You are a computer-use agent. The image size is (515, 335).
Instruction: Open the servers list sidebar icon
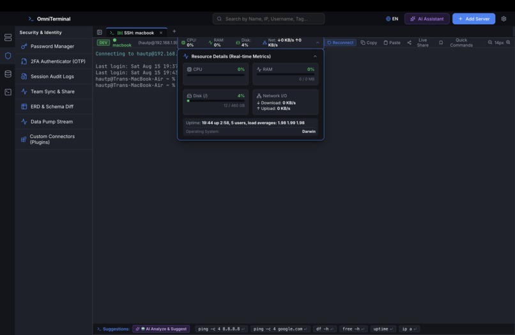[x=8, y=38]
